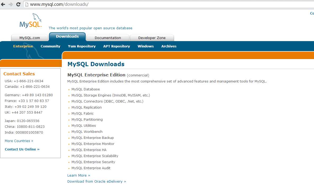The image size is (314, 185).
Task: Click the MySQL Replication list item
Action: click(87, 107)
